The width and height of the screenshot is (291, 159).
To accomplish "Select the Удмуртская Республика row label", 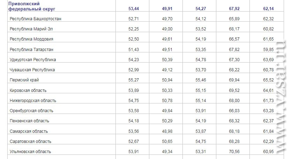I will point(33,60).
